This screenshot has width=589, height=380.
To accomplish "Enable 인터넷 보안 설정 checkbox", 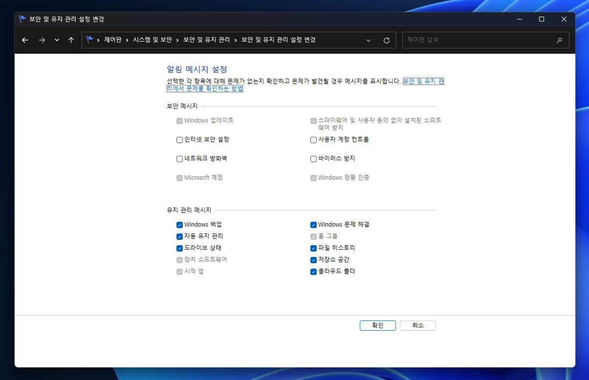I will click(x=179, y=140).
